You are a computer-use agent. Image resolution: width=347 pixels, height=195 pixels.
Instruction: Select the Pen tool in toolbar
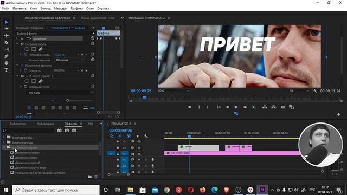coord(6,56)
